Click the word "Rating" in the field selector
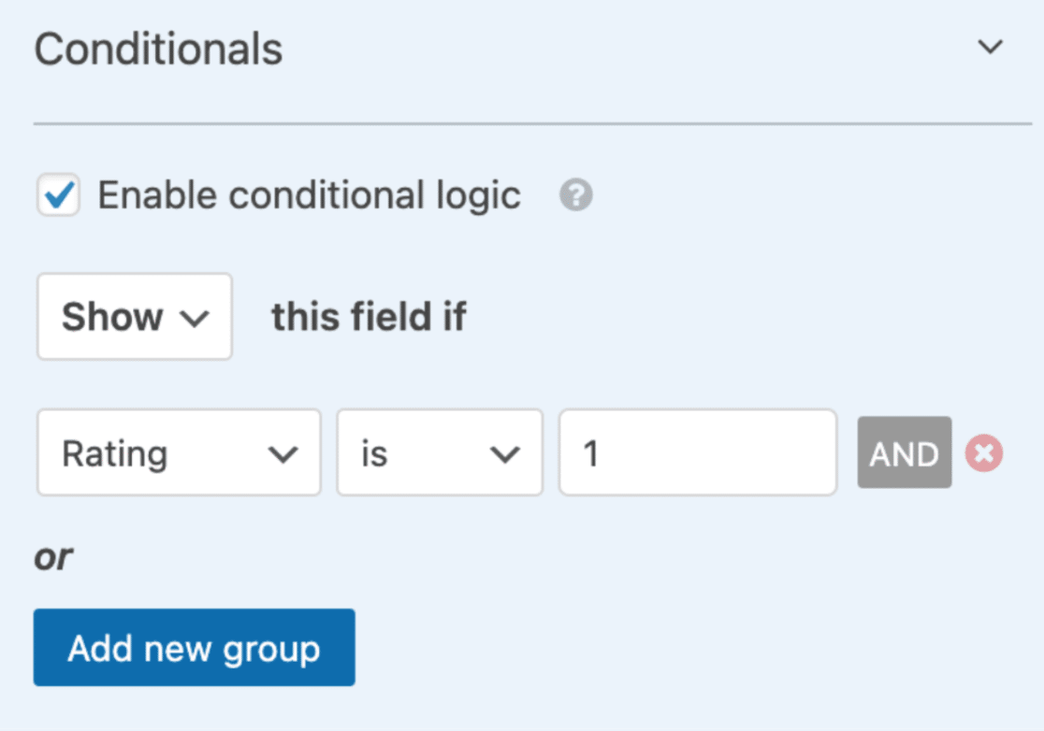The image size is (1044, 731). coord(114,454)
